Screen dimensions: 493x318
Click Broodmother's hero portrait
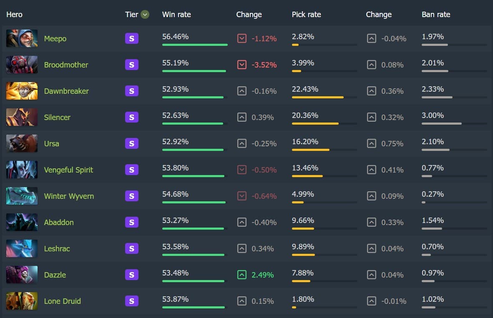[x=22, y=65]
